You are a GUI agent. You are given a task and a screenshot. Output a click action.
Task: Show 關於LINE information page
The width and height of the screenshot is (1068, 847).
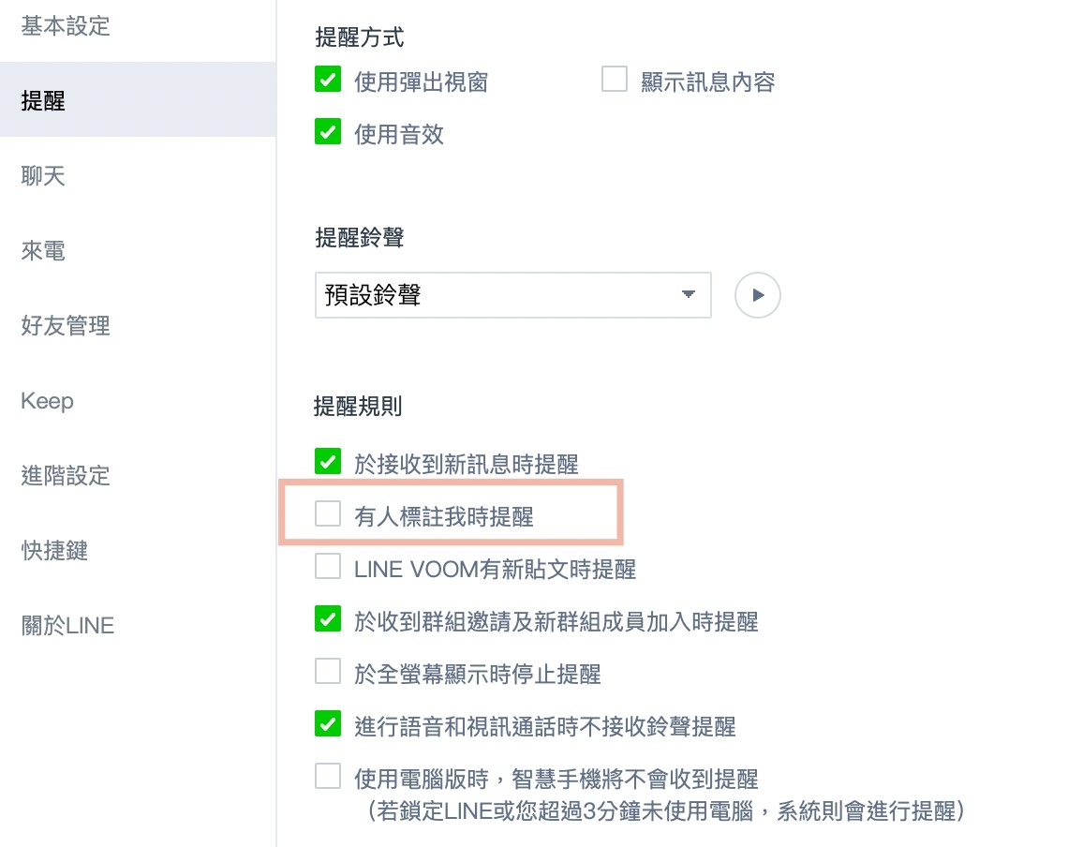click(x=67, y=625)
